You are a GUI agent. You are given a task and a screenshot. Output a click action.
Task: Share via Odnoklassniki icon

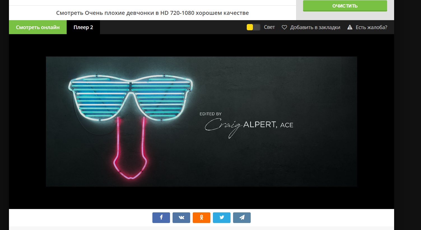201,218
